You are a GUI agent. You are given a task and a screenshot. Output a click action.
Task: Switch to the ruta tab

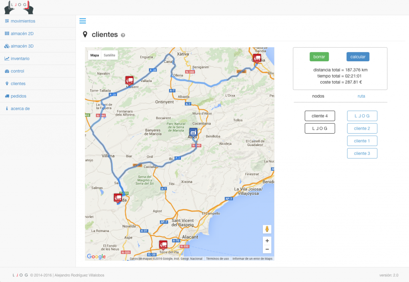361,96
